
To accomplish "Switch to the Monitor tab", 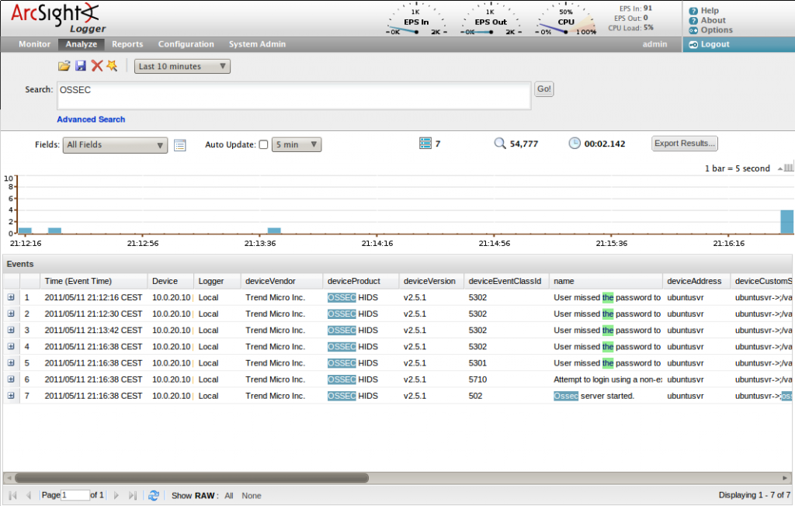I will (x=34, y=45).
